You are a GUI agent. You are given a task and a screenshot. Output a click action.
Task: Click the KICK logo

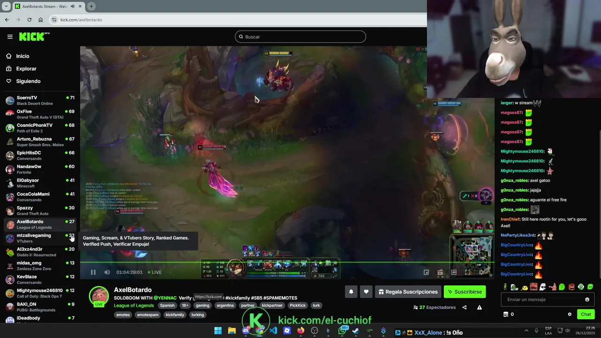coord(34,37)
